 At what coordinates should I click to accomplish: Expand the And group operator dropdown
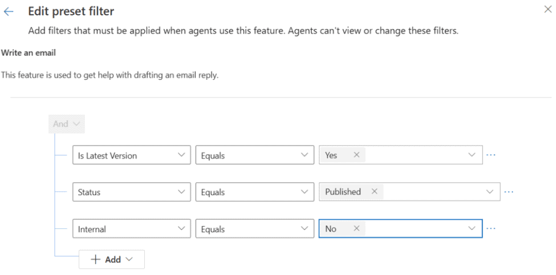click(67, 124)
